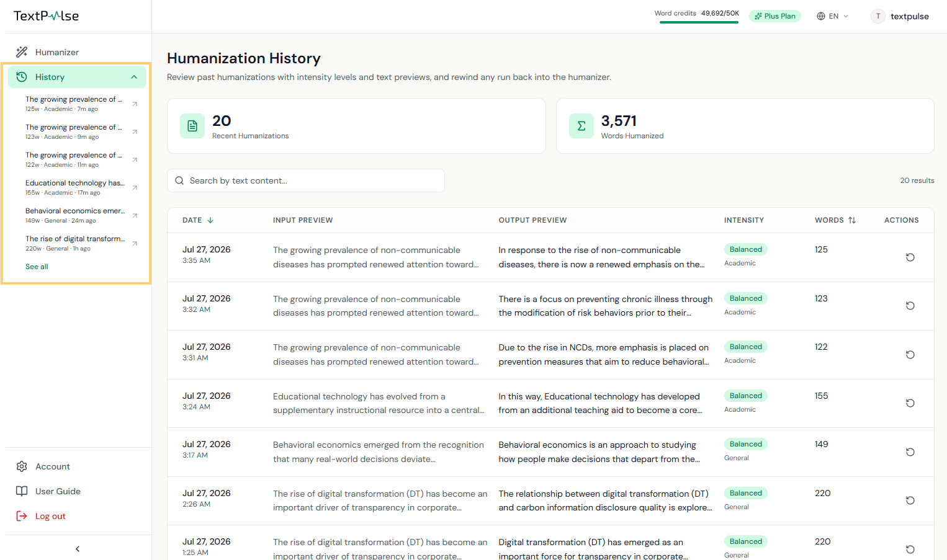
Task: Click the search magnifier icon
Action: (x=179, y=180)
